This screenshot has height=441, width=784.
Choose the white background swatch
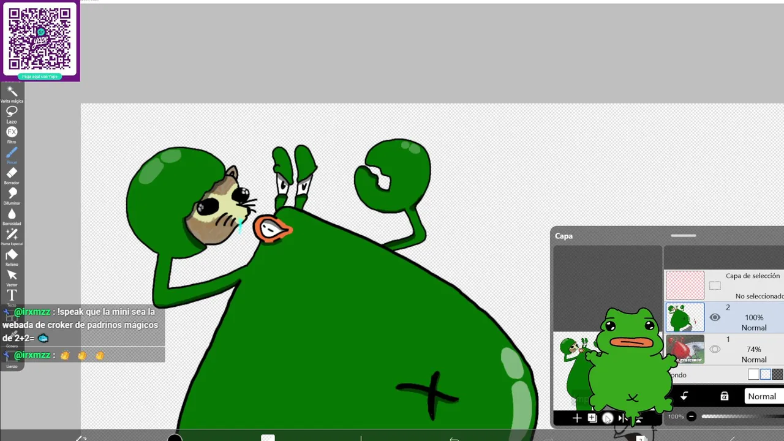click(753, 374)
